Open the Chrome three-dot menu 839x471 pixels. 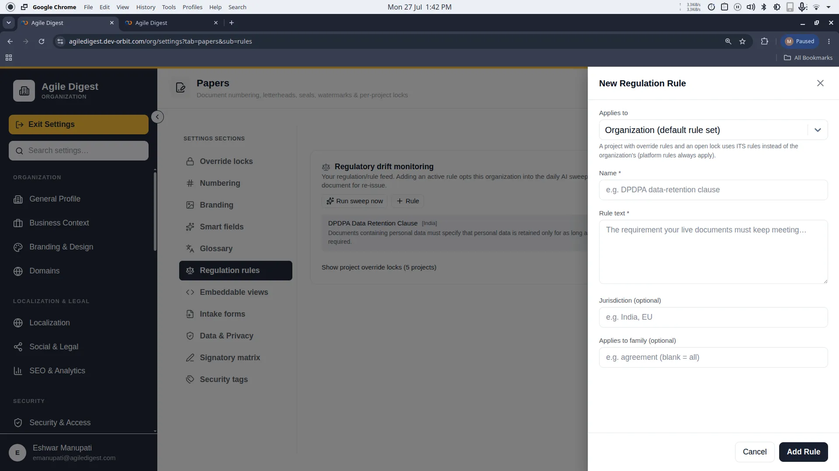829,41
